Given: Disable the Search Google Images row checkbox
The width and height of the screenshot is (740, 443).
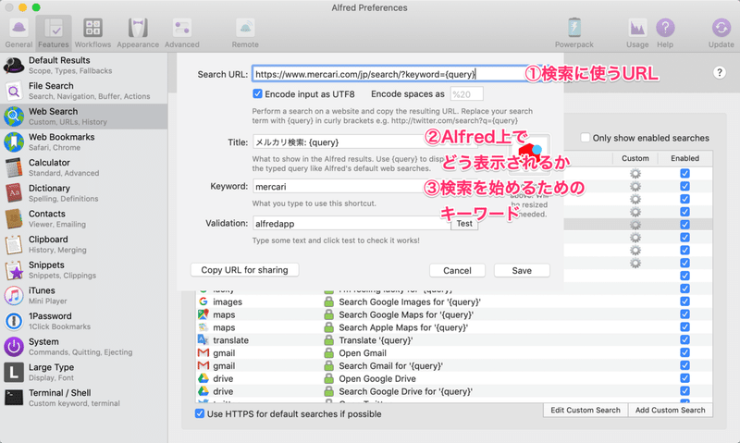Looking at the screenshot, I should pyautogui.click(x=684, y=301).
